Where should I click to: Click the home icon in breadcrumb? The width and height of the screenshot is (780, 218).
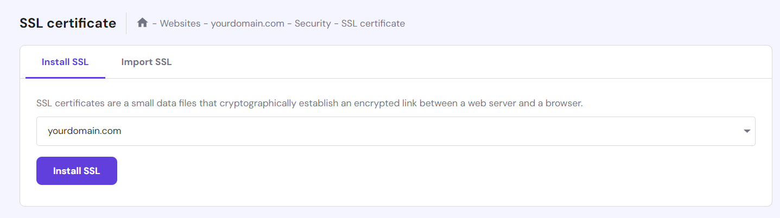(x=143, y=23)
